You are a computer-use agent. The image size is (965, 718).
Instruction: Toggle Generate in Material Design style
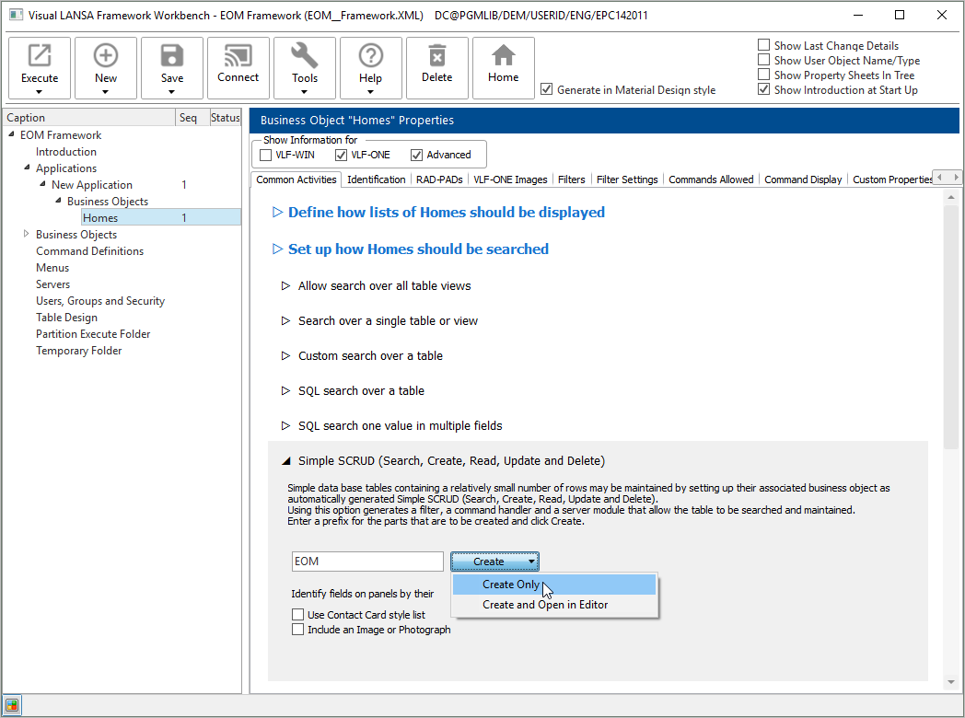tap(547, 89)
